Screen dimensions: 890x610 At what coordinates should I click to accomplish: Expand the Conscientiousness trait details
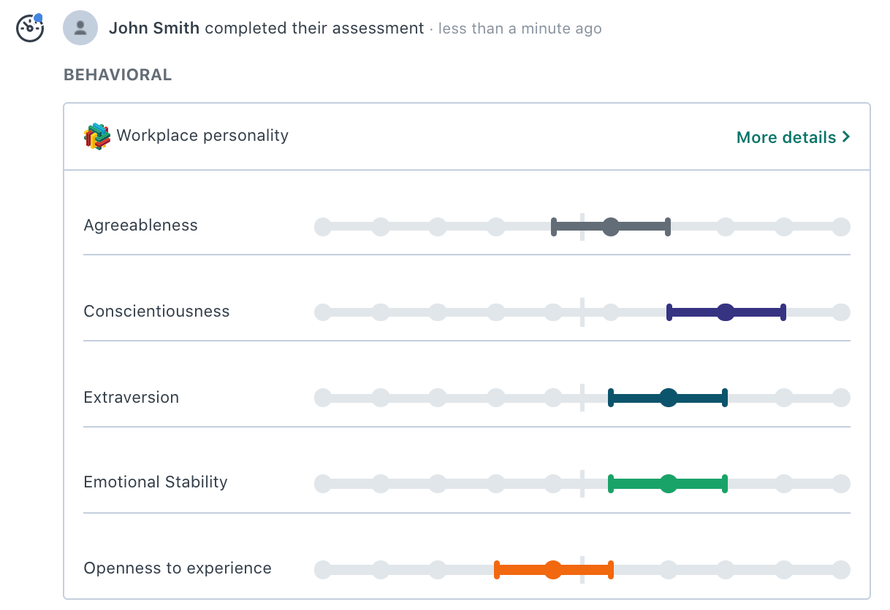coord(156,312)
